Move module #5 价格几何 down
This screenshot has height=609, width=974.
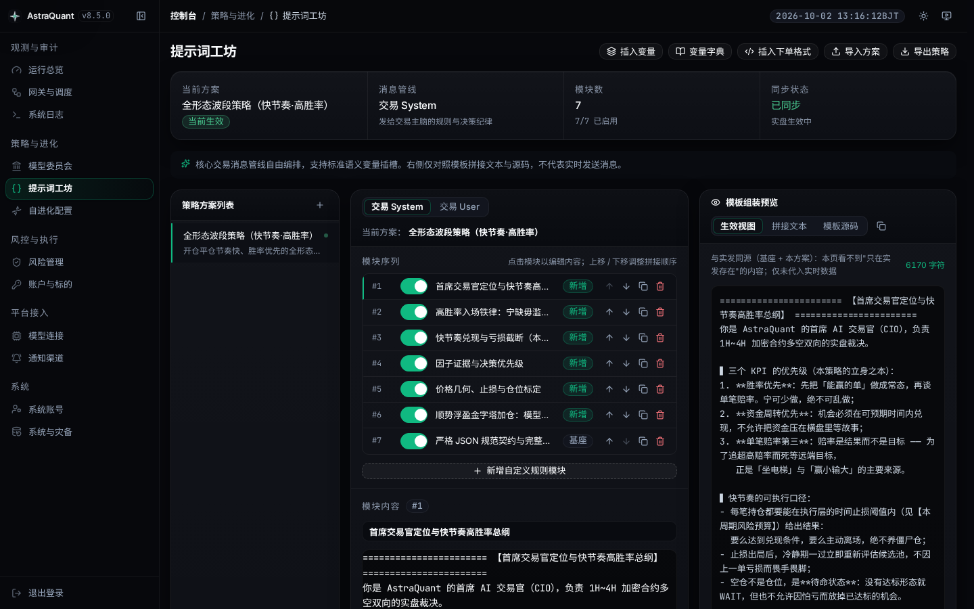[x=626, y=389]
